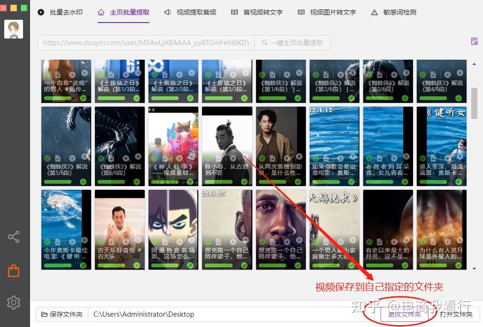Image resolution: width=483 pixels, height=327 pixels.
Task: Open the 一个男人能为家庭做出多大 thumbnail
Action: coord(334,230)
